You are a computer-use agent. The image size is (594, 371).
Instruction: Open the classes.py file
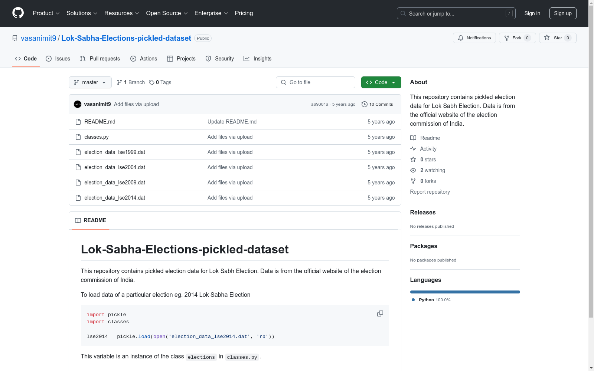[x=97, y=137]
